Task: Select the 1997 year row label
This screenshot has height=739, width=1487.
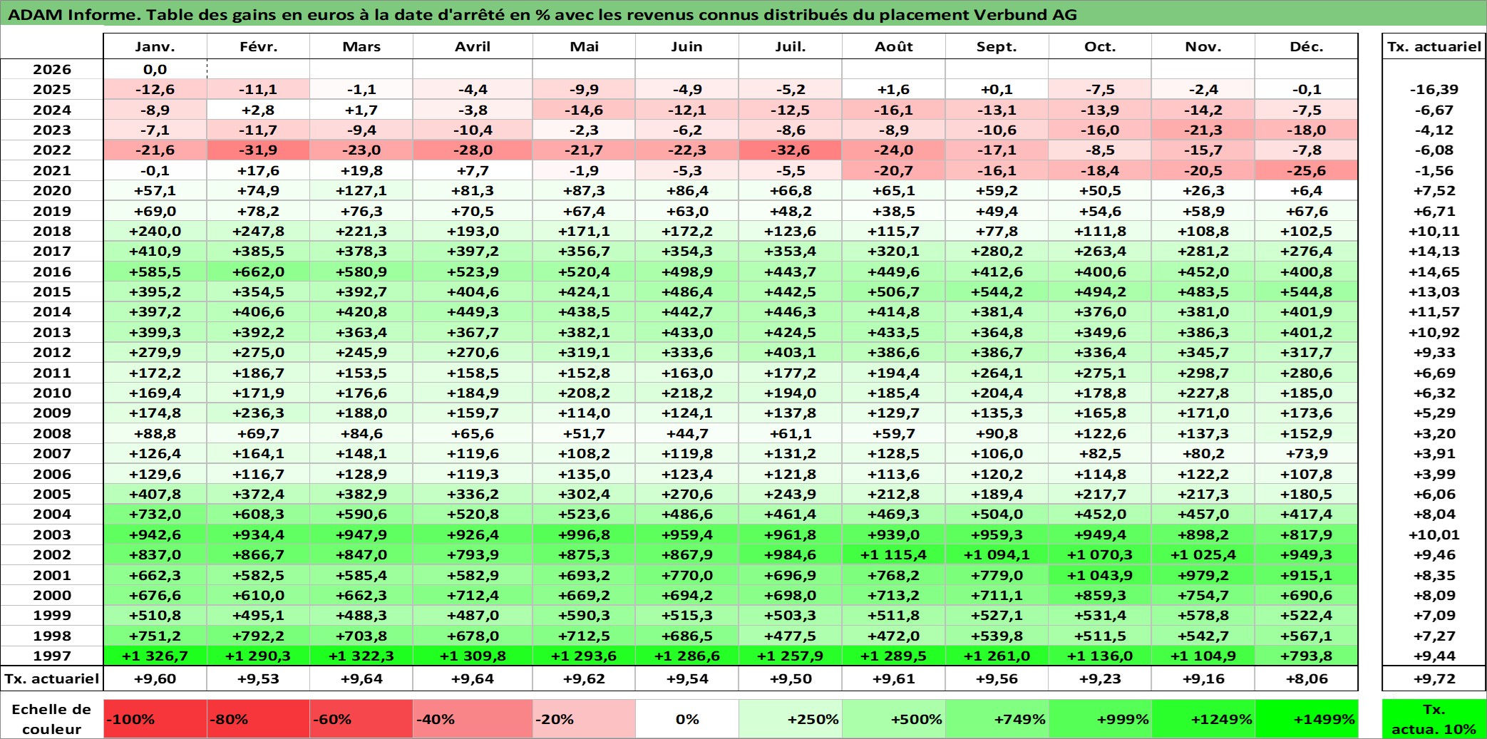Action: click(52, 656)
